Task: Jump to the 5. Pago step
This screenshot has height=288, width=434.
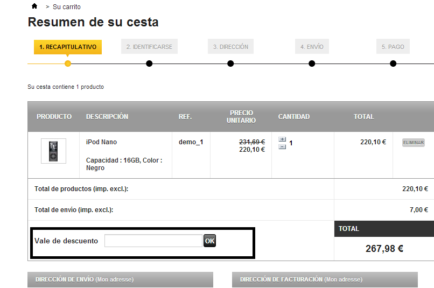Action: [393, 47]
